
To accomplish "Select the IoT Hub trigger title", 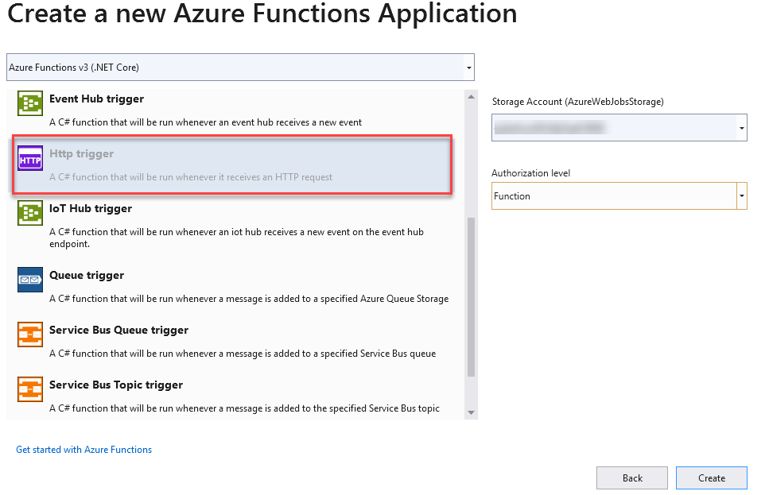I will pos(91,209).
